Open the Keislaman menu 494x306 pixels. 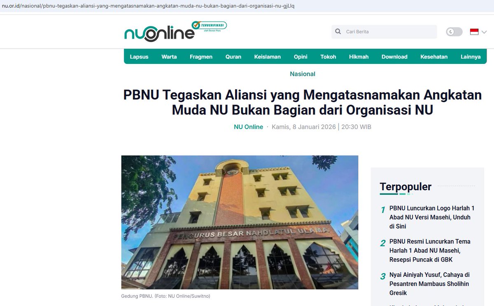coord(268,57)
